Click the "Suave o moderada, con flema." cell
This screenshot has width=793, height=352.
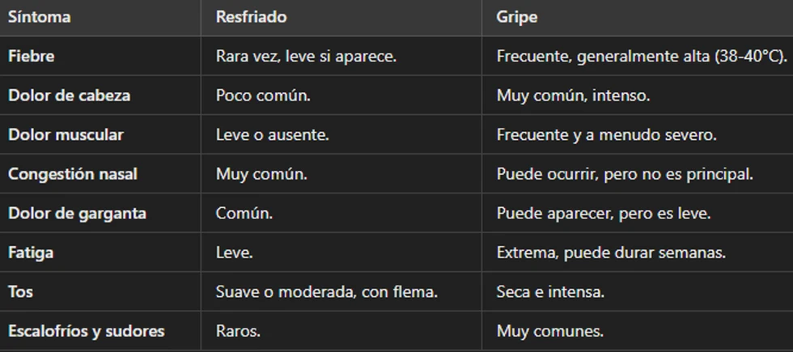[326, 291]
